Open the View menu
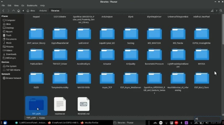The width and height of the screenshot is (224, 125). point(16,5)
